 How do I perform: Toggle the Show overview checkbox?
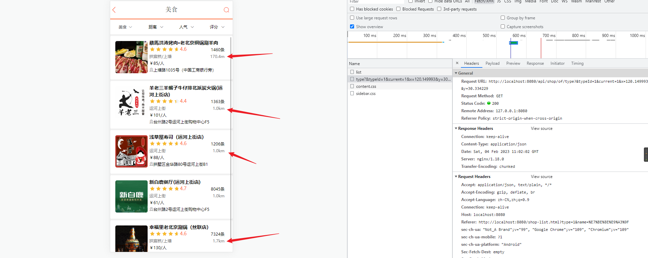[x=352, y=26]
